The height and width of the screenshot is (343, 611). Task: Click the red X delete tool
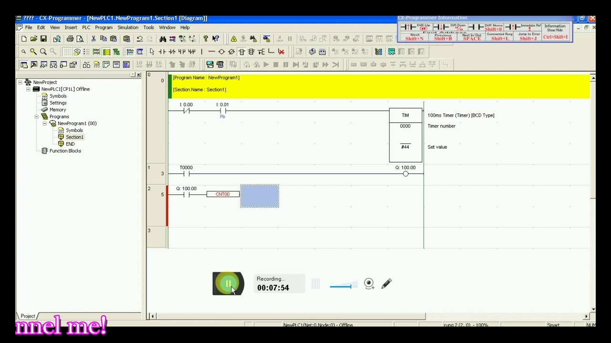281,51
